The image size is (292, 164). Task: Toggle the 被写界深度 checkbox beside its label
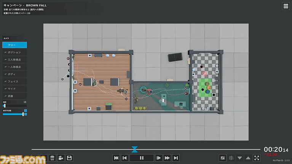tap(26, 111)
